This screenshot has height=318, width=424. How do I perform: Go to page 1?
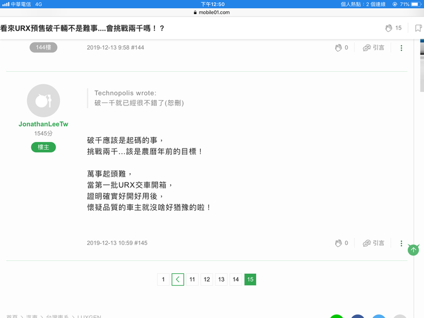163,279
